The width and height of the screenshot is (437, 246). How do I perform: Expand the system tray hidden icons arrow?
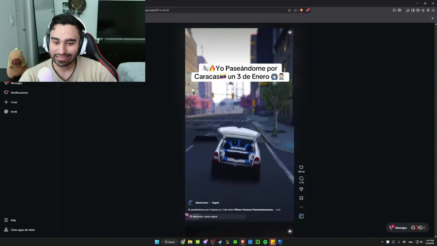pyautogui.click(x=382, y=242)
